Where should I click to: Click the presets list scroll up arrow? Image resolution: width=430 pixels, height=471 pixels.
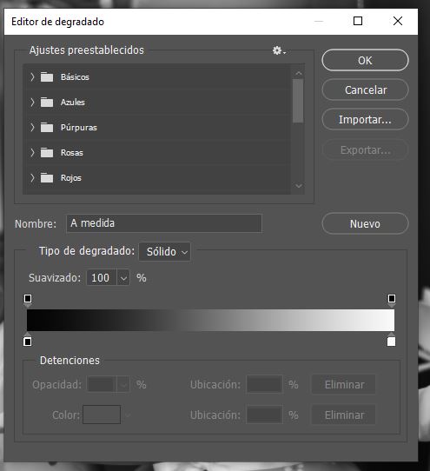pyautogui.click(x=298, y=73)
